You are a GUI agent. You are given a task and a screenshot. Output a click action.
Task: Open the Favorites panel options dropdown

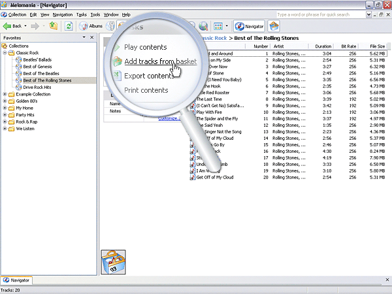coord(84,37)
